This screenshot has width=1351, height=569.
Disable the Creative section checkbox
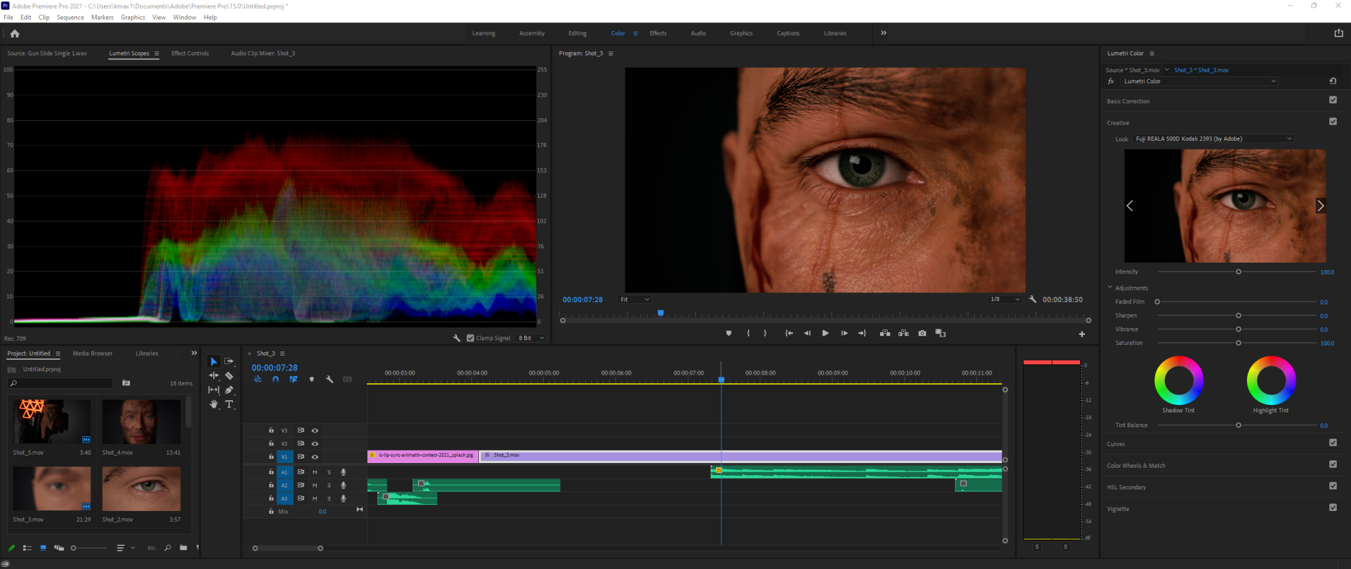tap(1333, 121)
